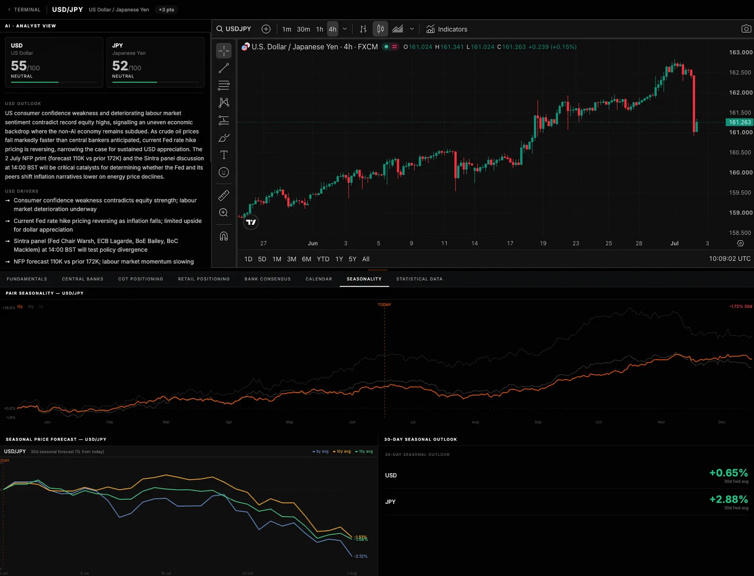
Task: Toggle the 15y avg forecast legend
Action: coord(364,452)
